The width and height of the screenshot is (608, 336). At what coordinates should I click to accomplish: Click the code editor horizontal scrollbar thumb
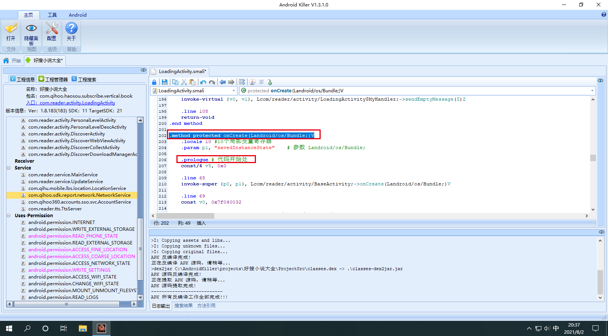[x=185, y=216]
